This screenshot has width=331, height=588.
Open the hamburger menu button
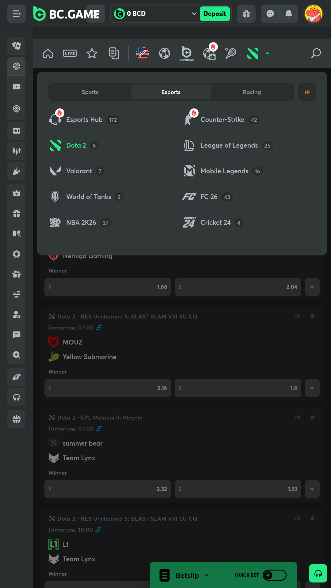tap(17, 14)
